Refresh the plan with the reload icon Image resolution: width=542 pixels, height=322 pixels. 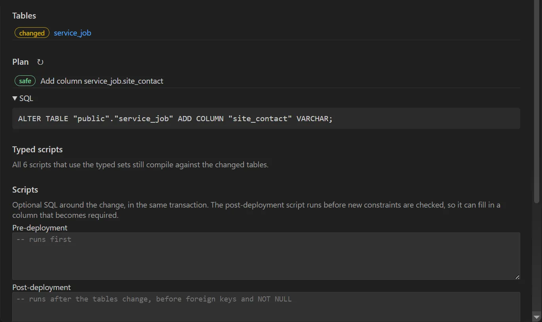[40, 62]
